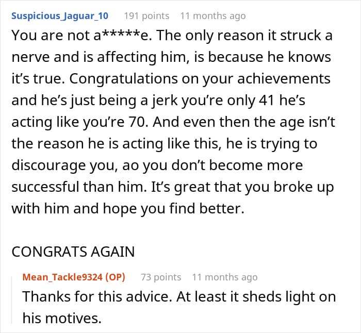Click the "73 points" reply score
361x333 pixels.
(x=161, y=277)
